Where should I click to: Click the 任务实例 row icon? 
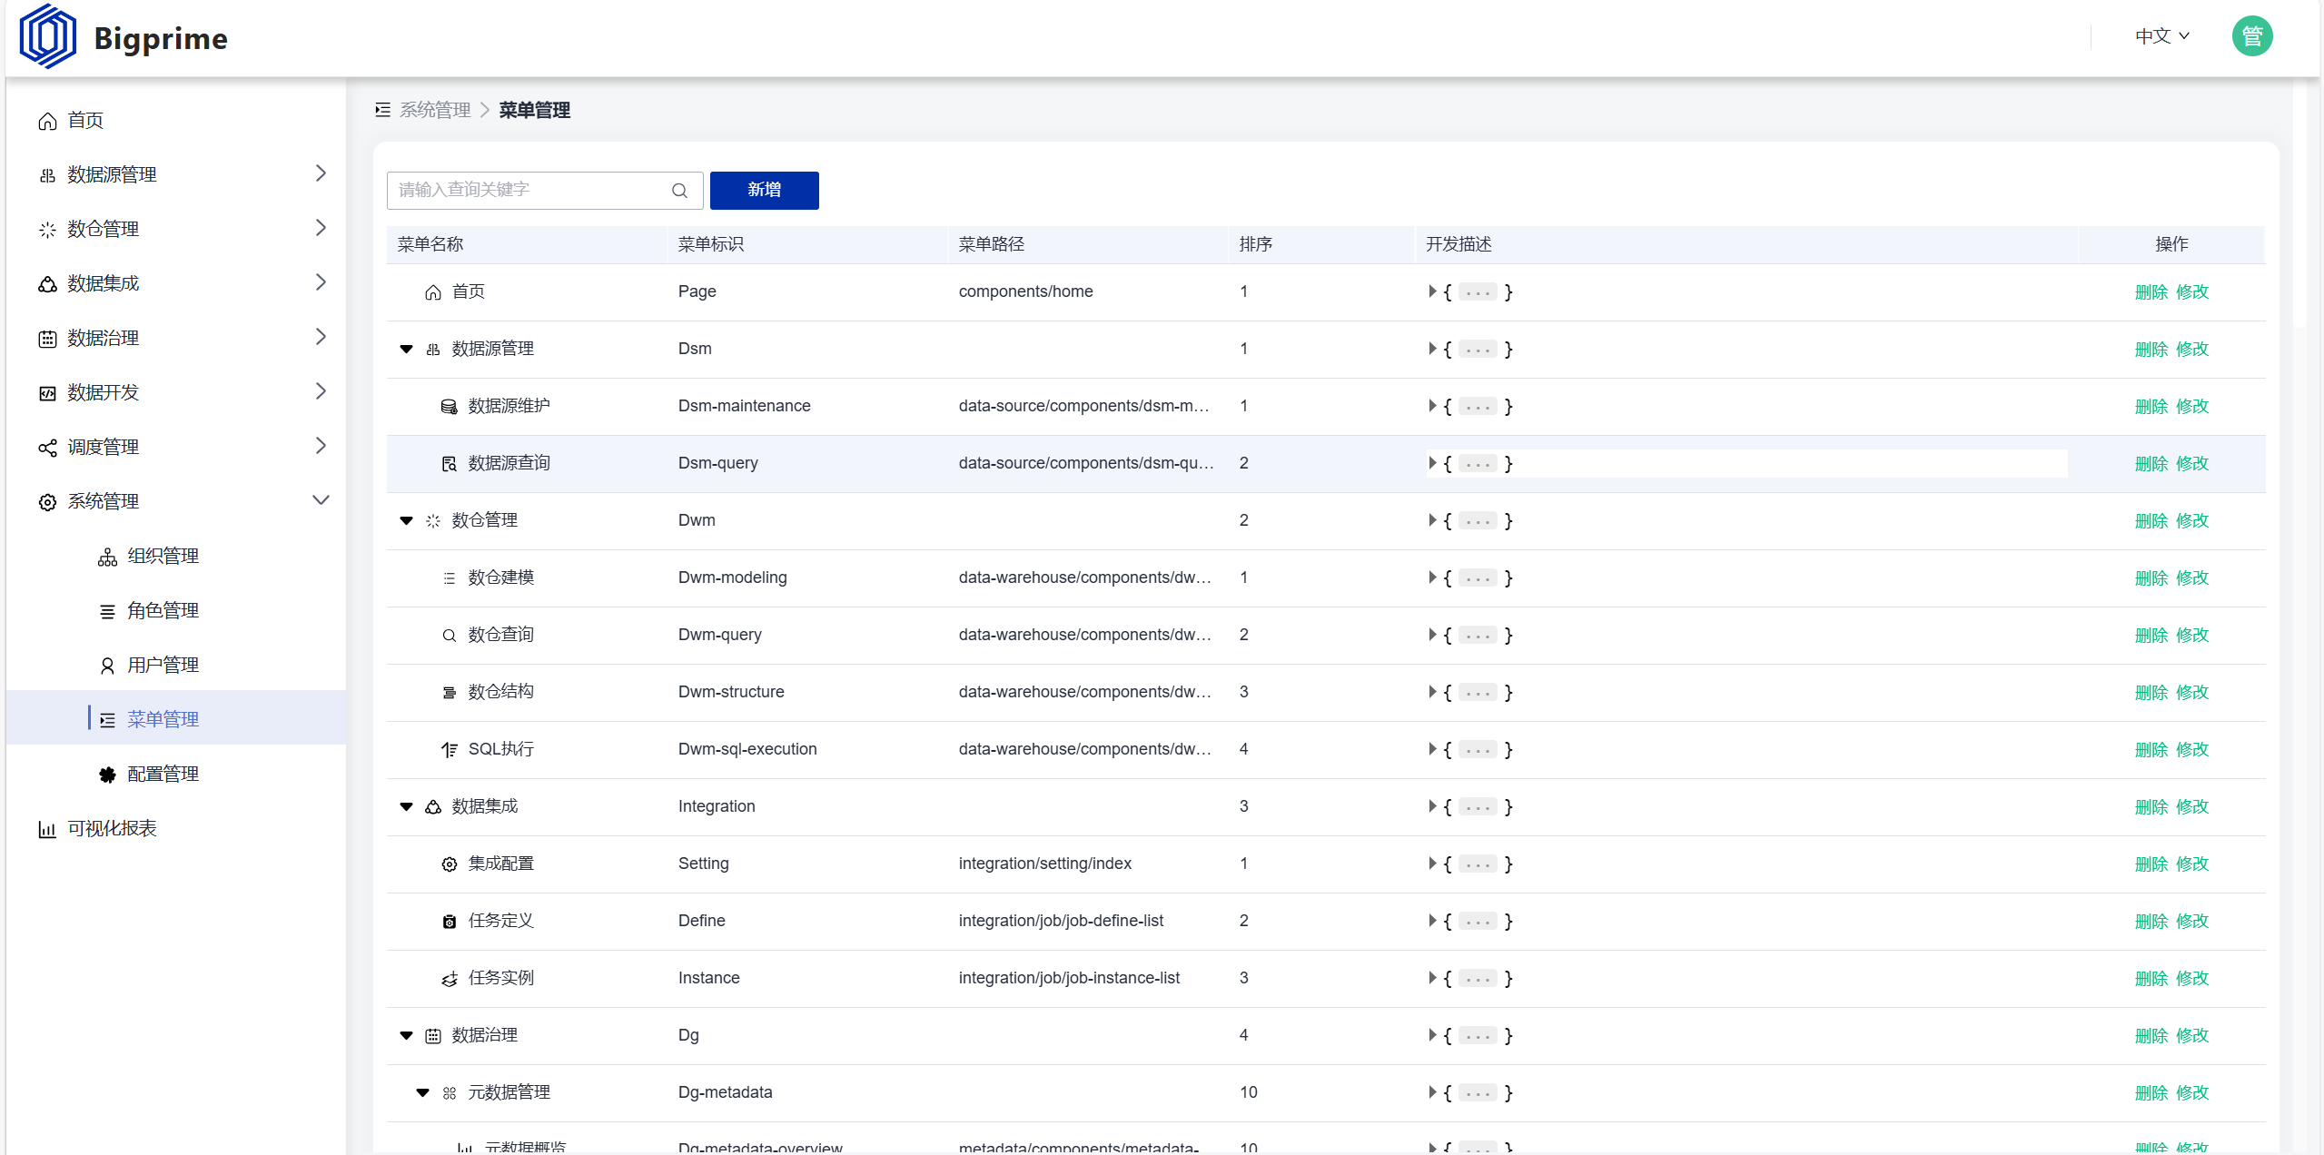point(449,979)
